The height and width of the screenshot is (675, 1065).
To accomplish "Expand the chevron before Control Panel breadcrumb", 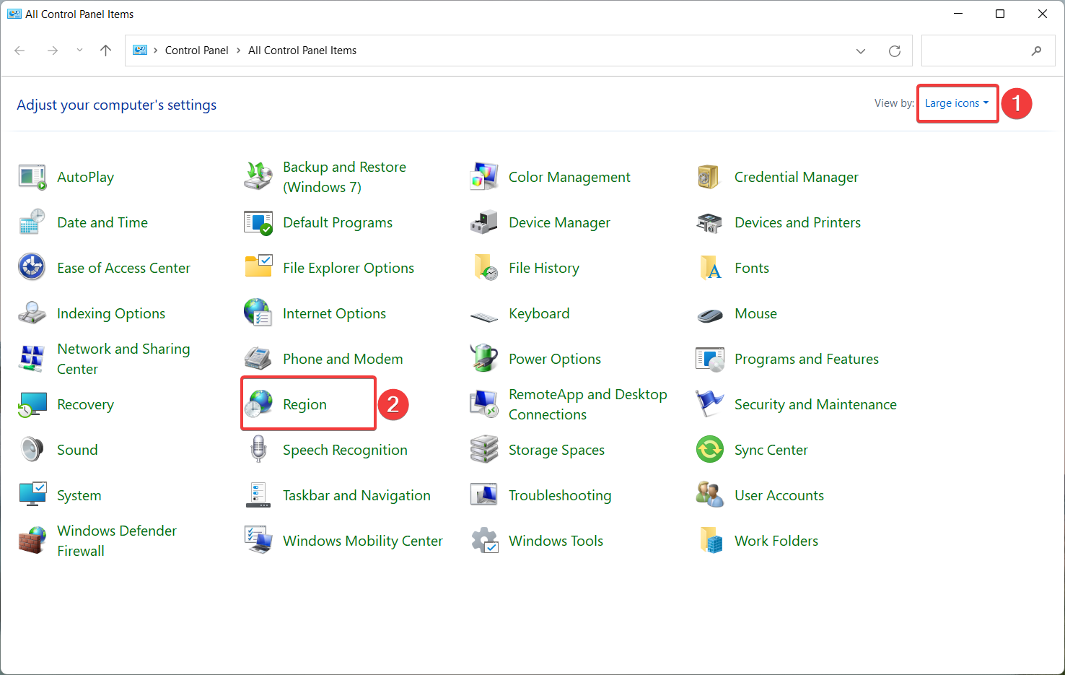I will click(x=156, y=51).
